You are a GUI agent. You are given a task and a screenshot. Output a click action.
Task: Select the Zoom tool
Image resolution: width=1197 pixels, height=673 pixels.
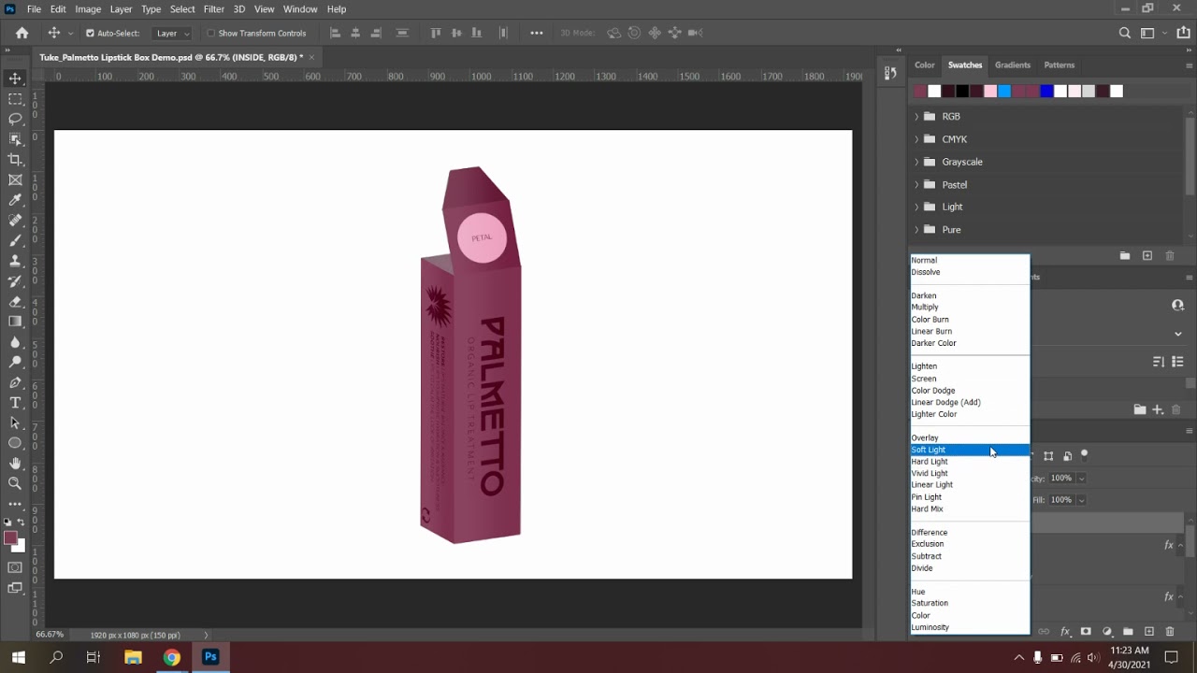(x=15, y=483)
